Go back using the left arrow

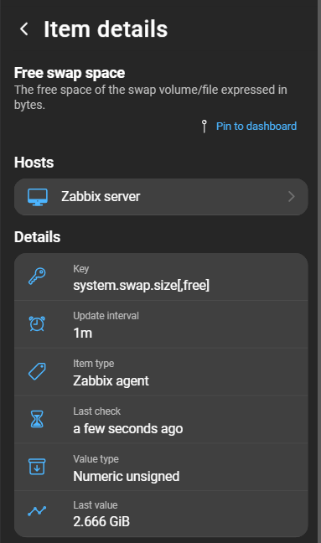click(x=24, y=28)
